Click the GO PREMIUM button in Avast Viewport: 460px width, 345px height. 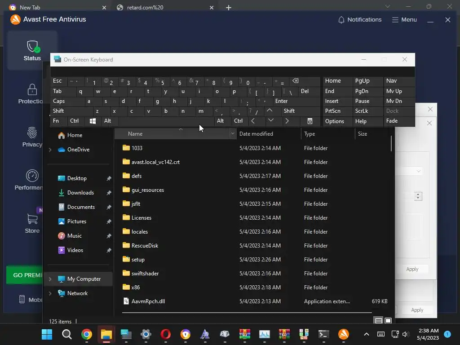pos(25,275)
